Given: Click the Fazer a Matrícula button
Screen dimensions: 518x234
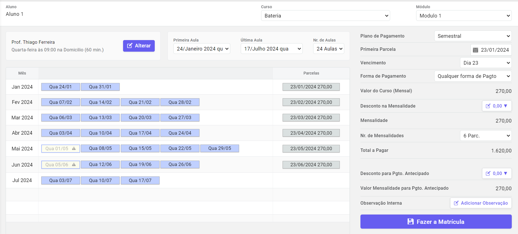Looking at the screenshot, I should 436,222.
